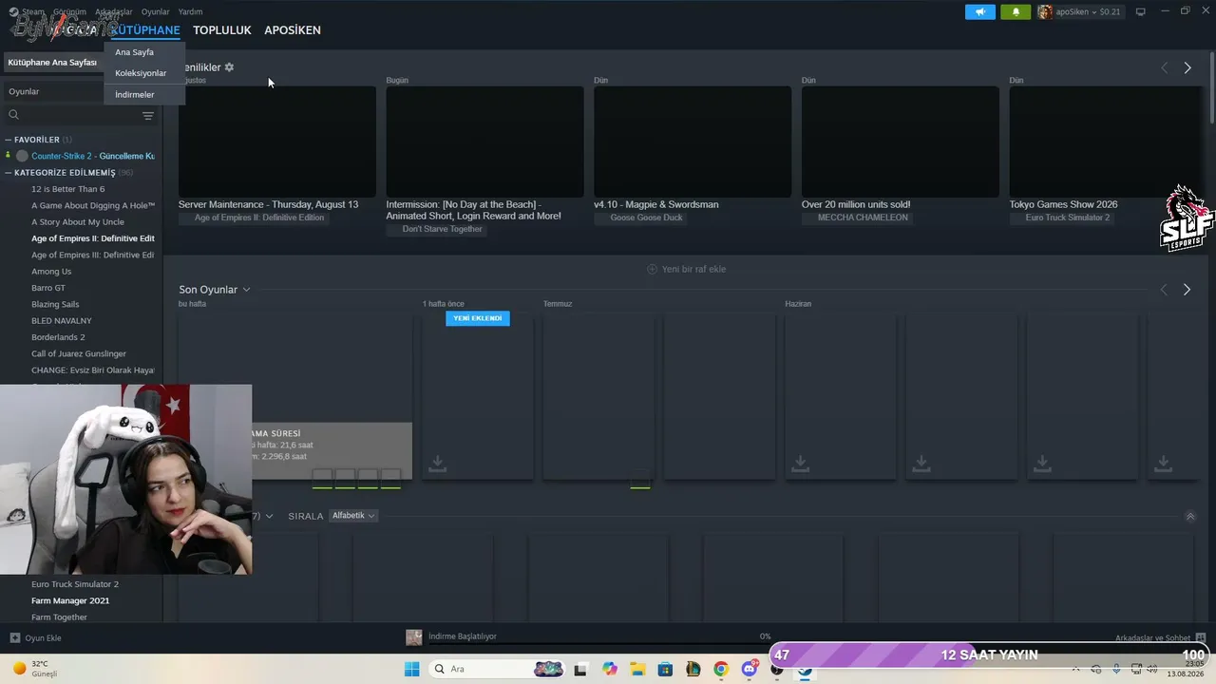Click Yeni bir raf ekle
Viewport: 1216px width, 684px height.
click(x=686, y=269)
